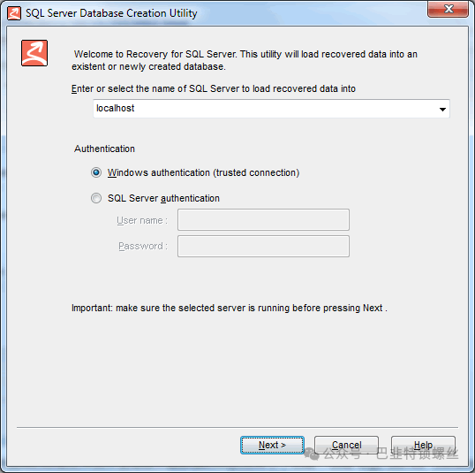Click the Enter or select server name label
The image size is (475, 473).
(x=214, y=89)
